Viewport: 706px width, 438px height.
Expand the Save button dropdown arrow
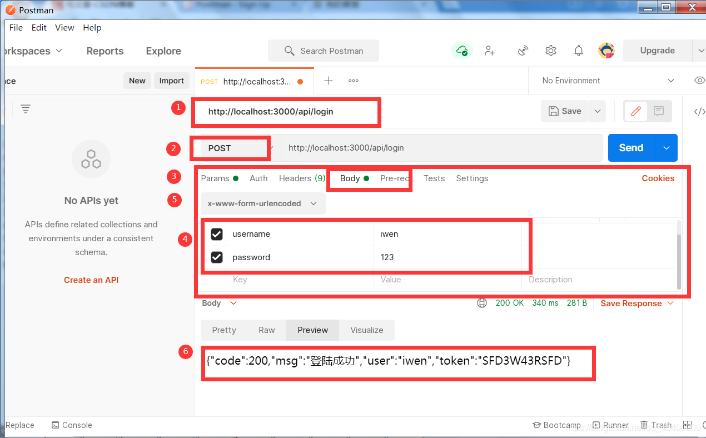point(598,111)
